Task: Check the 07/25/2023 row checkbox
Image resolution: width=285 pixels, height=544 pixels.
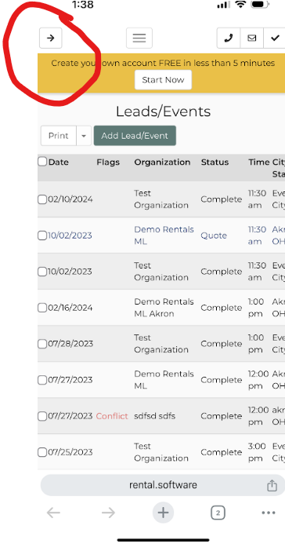Action: click(42, 452)
